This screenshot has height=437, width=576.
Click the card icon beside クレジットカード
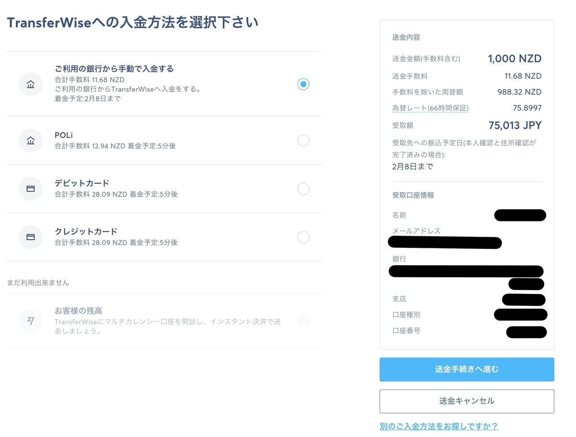pos(31,237)
